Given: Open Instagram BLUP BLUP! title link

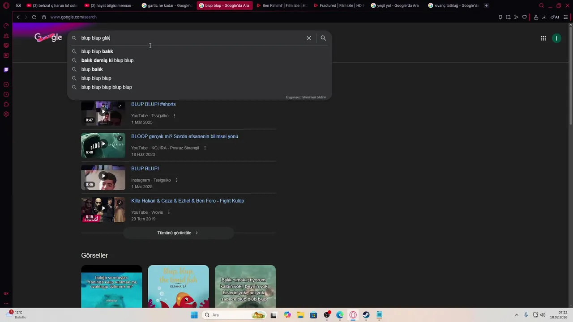Looking at the screenshot, I should click(x=145, y=169).
